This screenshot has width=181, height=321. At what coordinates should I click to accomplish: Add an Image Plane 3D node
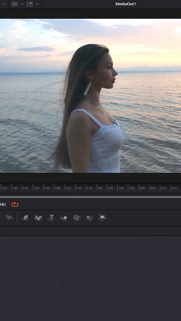(25, 218)
